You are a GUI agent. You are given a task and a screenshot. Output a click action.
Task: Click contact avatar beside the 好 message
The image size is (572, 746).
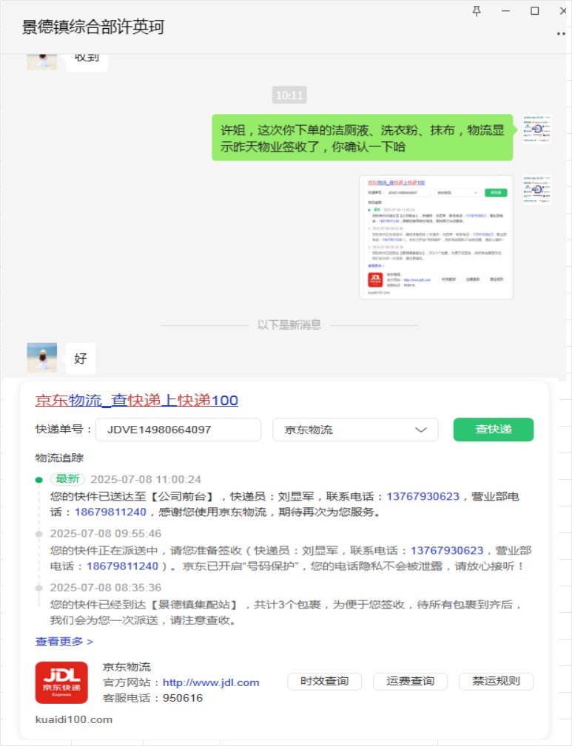pos(42,357)
